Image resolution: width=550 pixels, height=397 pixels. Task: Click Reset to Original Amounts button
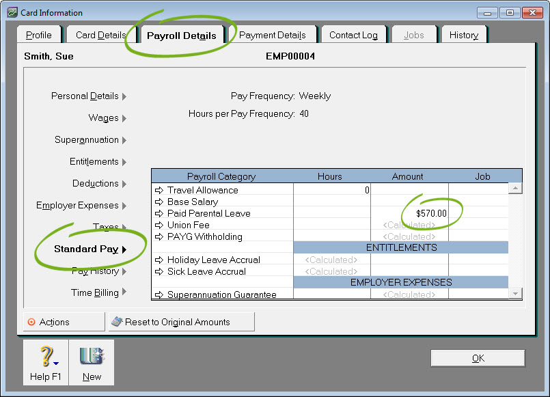[x=181, y=322]
